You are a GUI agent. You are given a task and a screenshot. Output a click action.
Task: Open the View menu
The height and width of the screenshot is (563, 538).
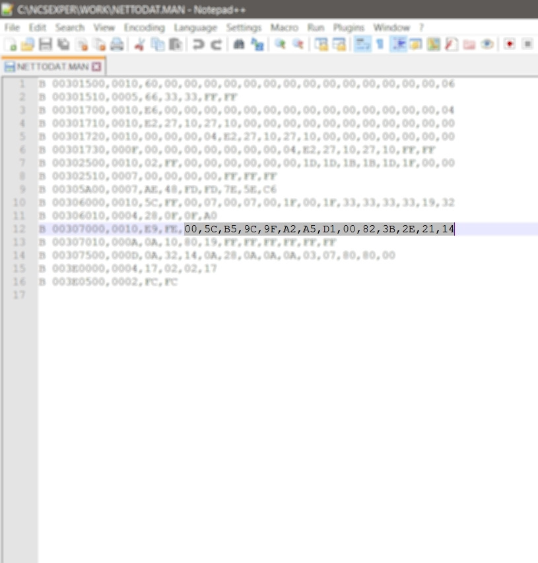[104, 28]
